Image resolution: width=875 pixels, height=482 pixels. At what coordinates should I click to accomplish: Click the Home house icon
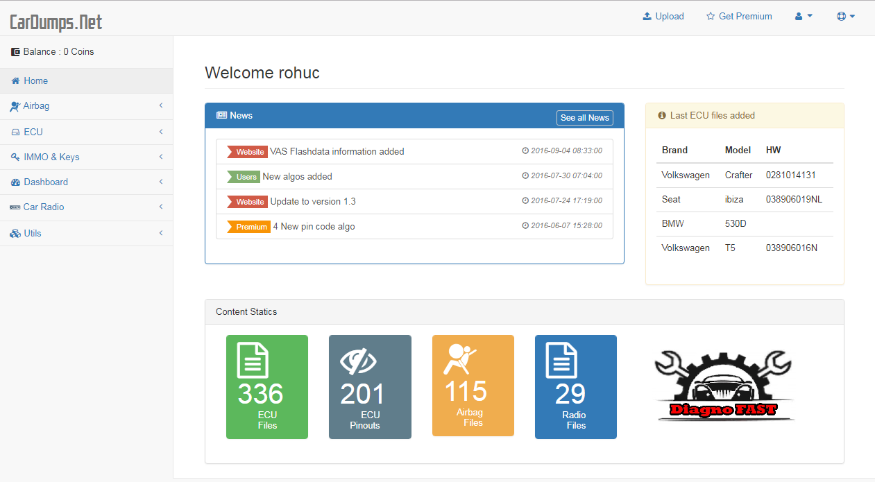15,81
